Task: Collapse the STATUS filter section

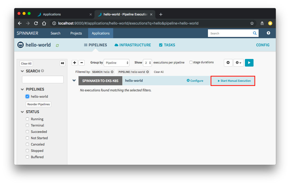Action: tap(22, 112)
